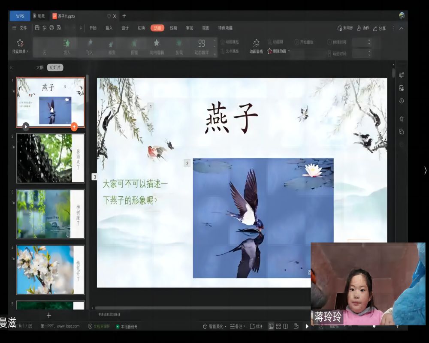429x343 pixels.
Task: Select the 桃花开了 slide 4 thumbnail
Action: tap(50, 270)
